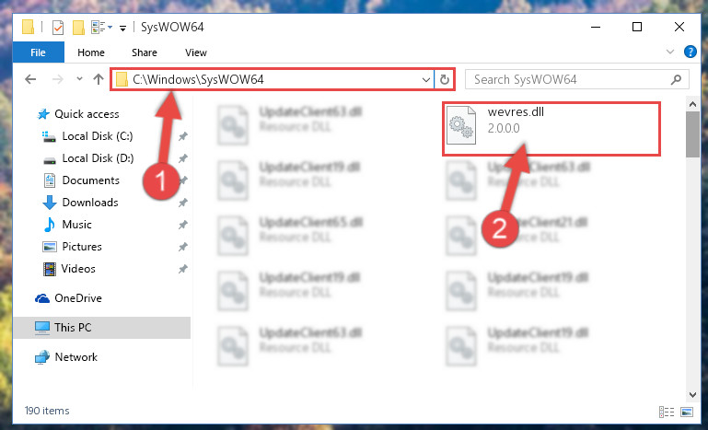Open the Help question mark icon
The height and width of the screenshot is (430, 708).
coord(690,52)
